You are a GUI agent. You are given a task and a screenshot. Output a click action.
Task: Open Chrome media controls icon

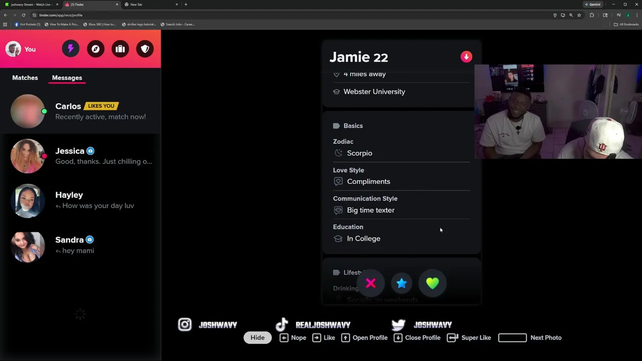tap(618, 15)
